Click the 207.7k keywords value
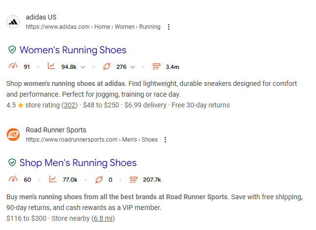The height and width of the screenshot is (230, 316). [x=152, y=180]
